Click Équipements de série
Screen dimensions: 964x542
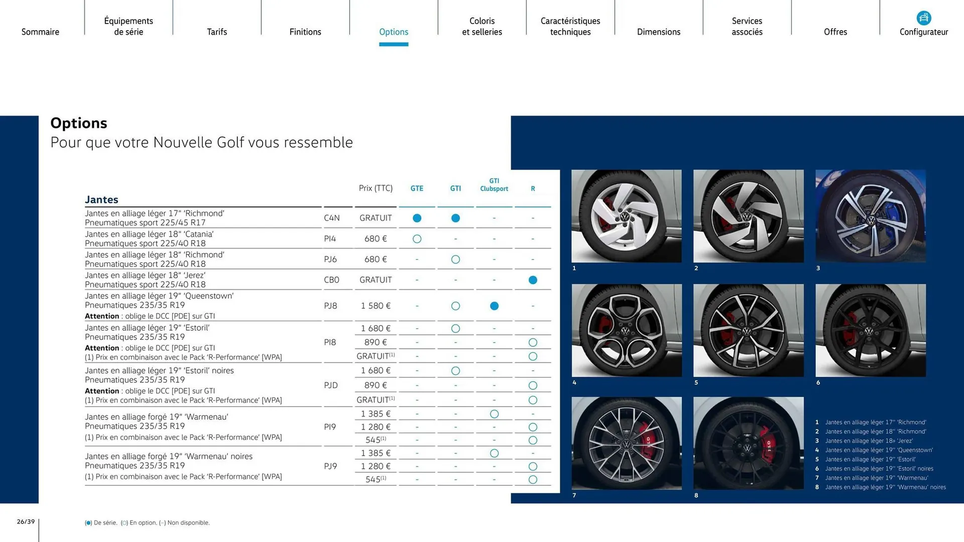pyautogui.click(x=129, y=26)
